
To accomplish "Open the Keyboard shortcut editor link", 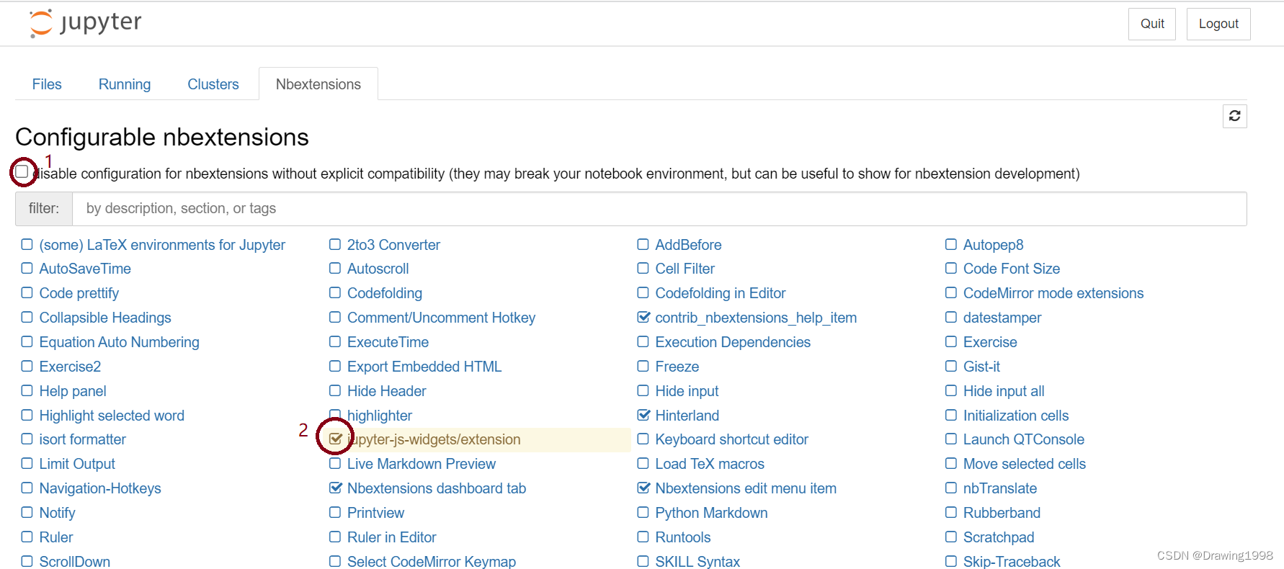I will click(732, 439).
